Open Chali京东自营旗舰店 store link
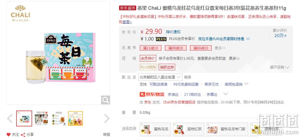 tap(179, 102)
